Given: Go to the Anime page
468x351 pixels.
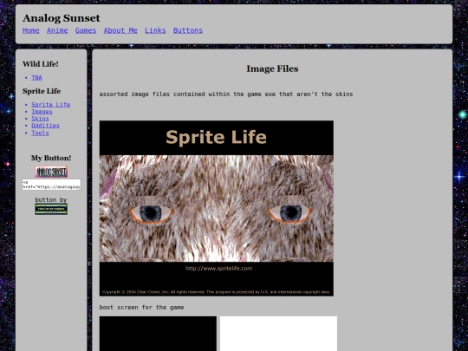Looking at the screenshot, I should point(57,30).
